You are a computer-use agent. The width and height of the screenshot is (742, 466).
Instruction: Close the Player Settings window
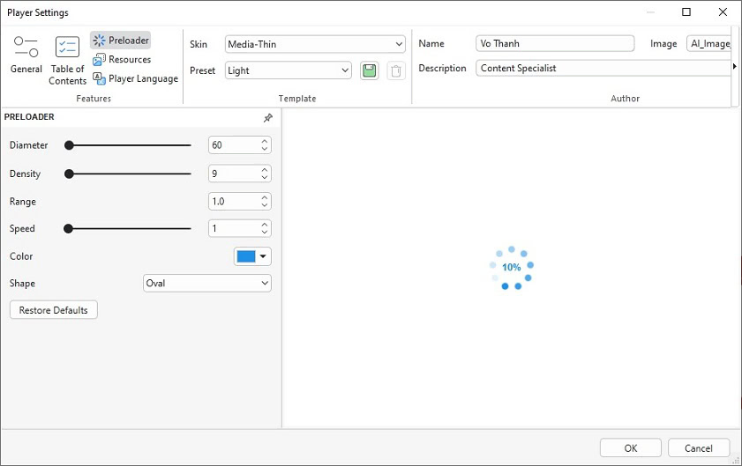point(723,12)
